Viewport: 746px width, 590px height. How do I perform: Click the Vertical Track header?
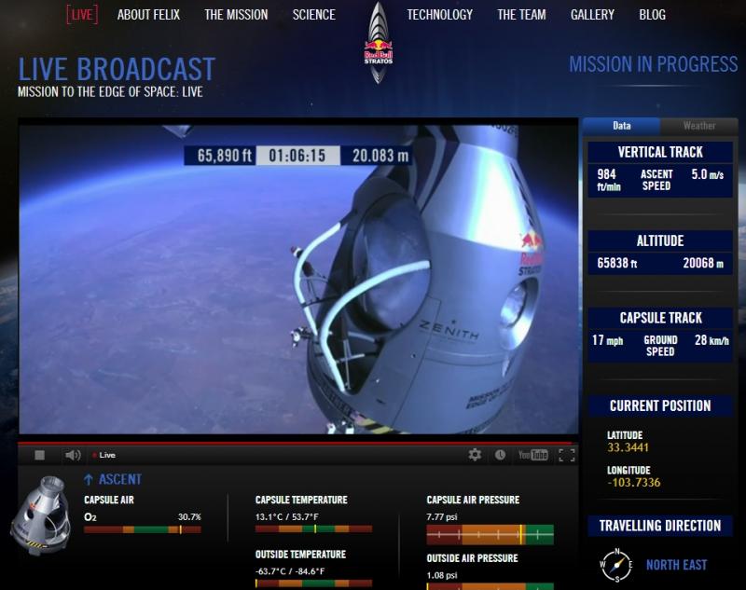[x=660, y=152]
